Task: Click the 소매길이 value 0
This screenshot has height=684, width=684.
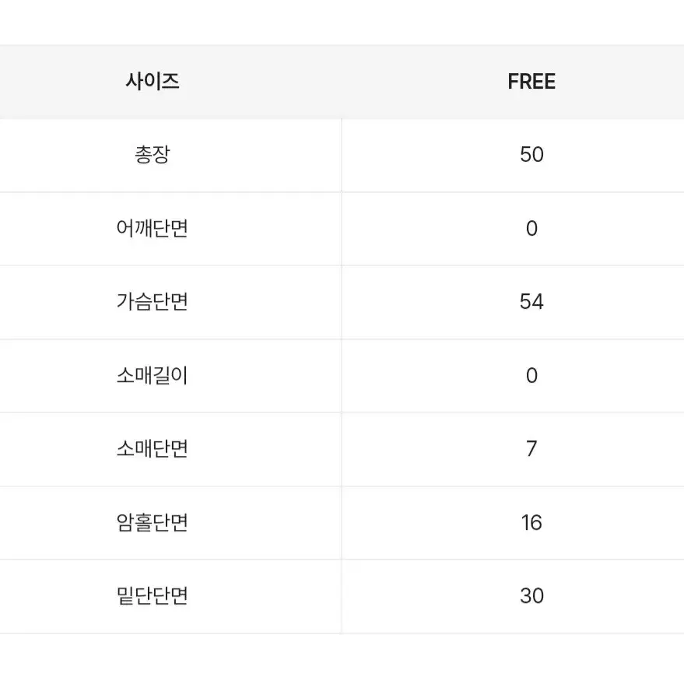Action: pos(531,375)
